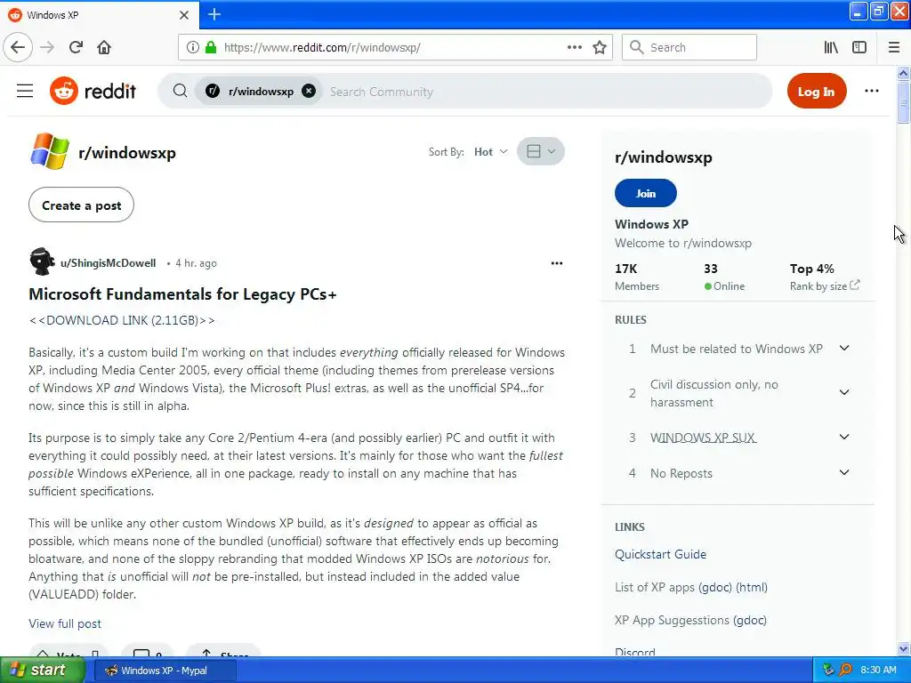This screenshot has width=911, height=683.
Task: Click the Reddit logo
Action: click(93, 92)
